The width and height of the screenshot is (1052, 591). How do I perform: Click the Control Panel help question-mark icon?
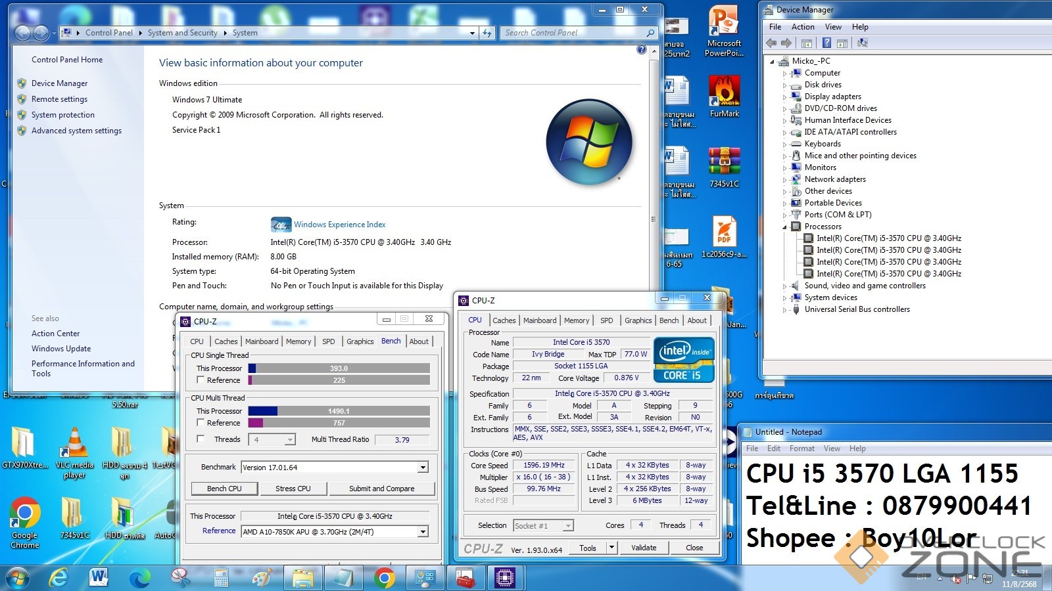tap(642, 50)
